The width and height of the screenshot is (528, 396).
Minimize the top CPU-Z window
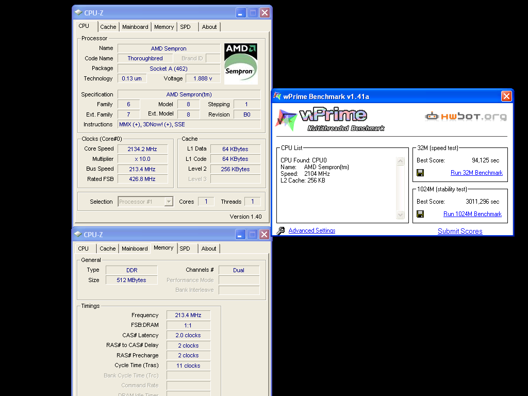click(240, 13)
